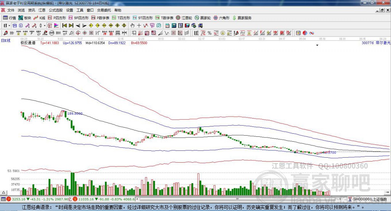The height and width of the screenshot is (211, 391).
Task: Click the percent % tool icon
Action: (210, 33)
